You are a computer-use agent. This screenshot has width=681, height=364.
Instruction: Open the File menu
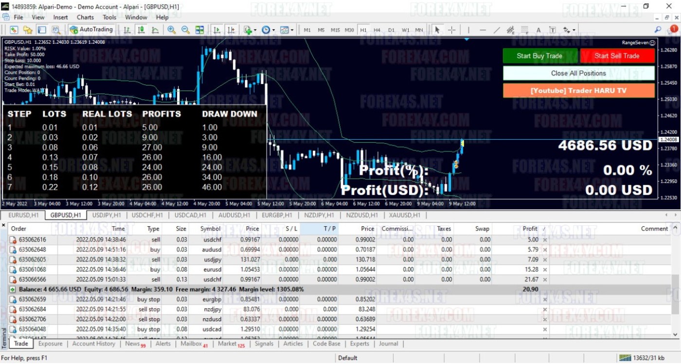[18, 17]
